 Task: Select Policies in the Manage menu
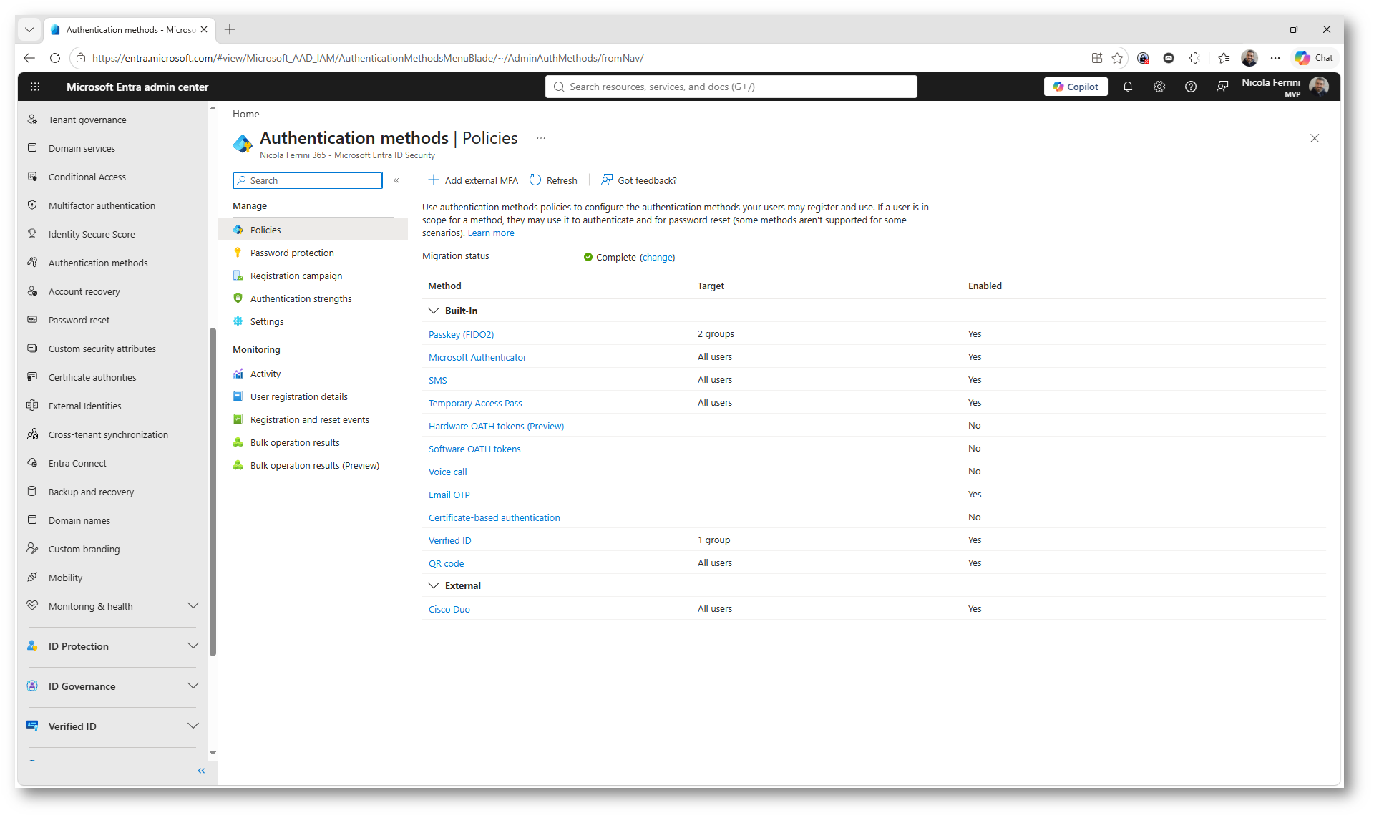click(x=313, y=230)
